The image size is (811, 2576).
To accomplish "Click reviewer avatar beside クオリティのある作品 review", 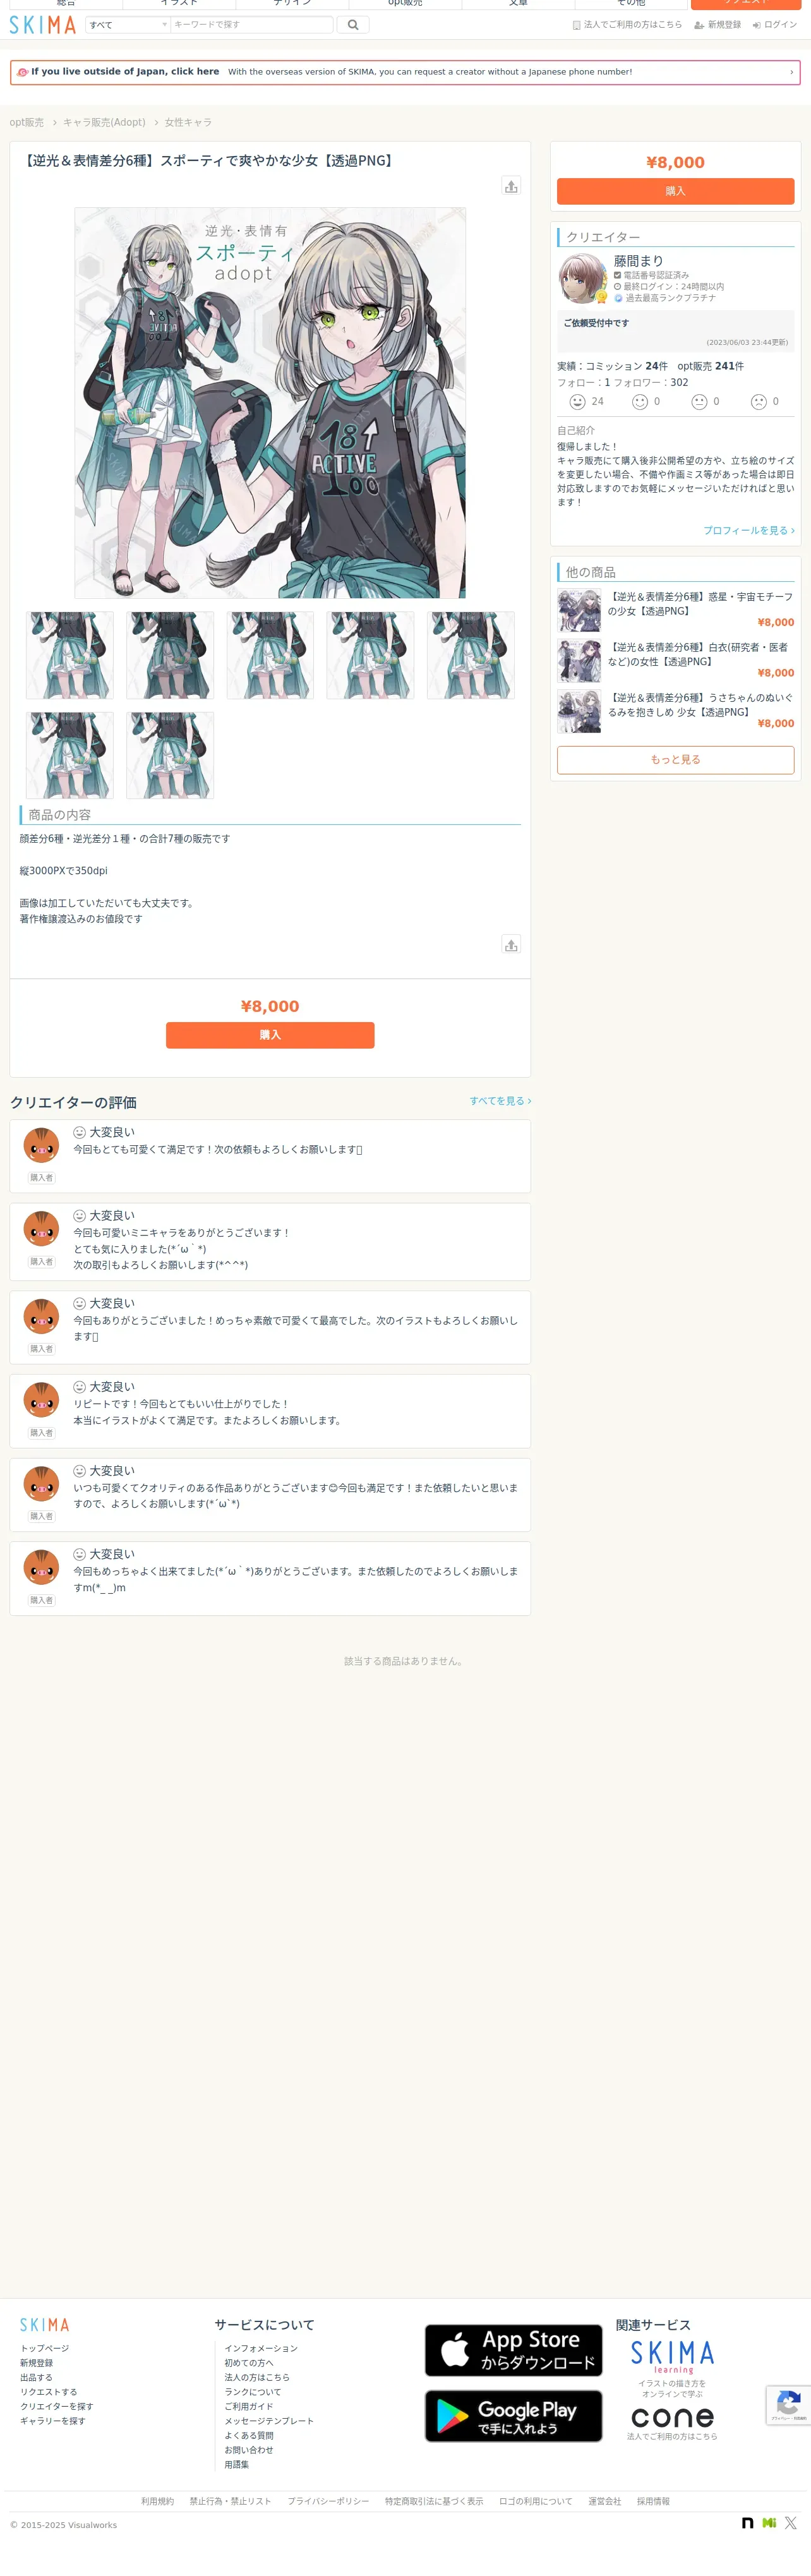I will point(41,1484).
